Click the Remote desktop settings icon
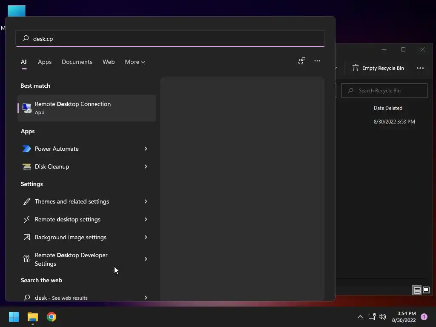 coord(27,219)
